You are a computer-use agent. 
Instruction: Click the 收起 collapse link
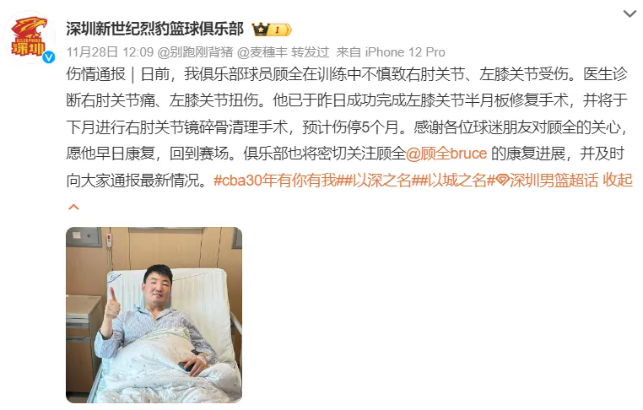617,180
